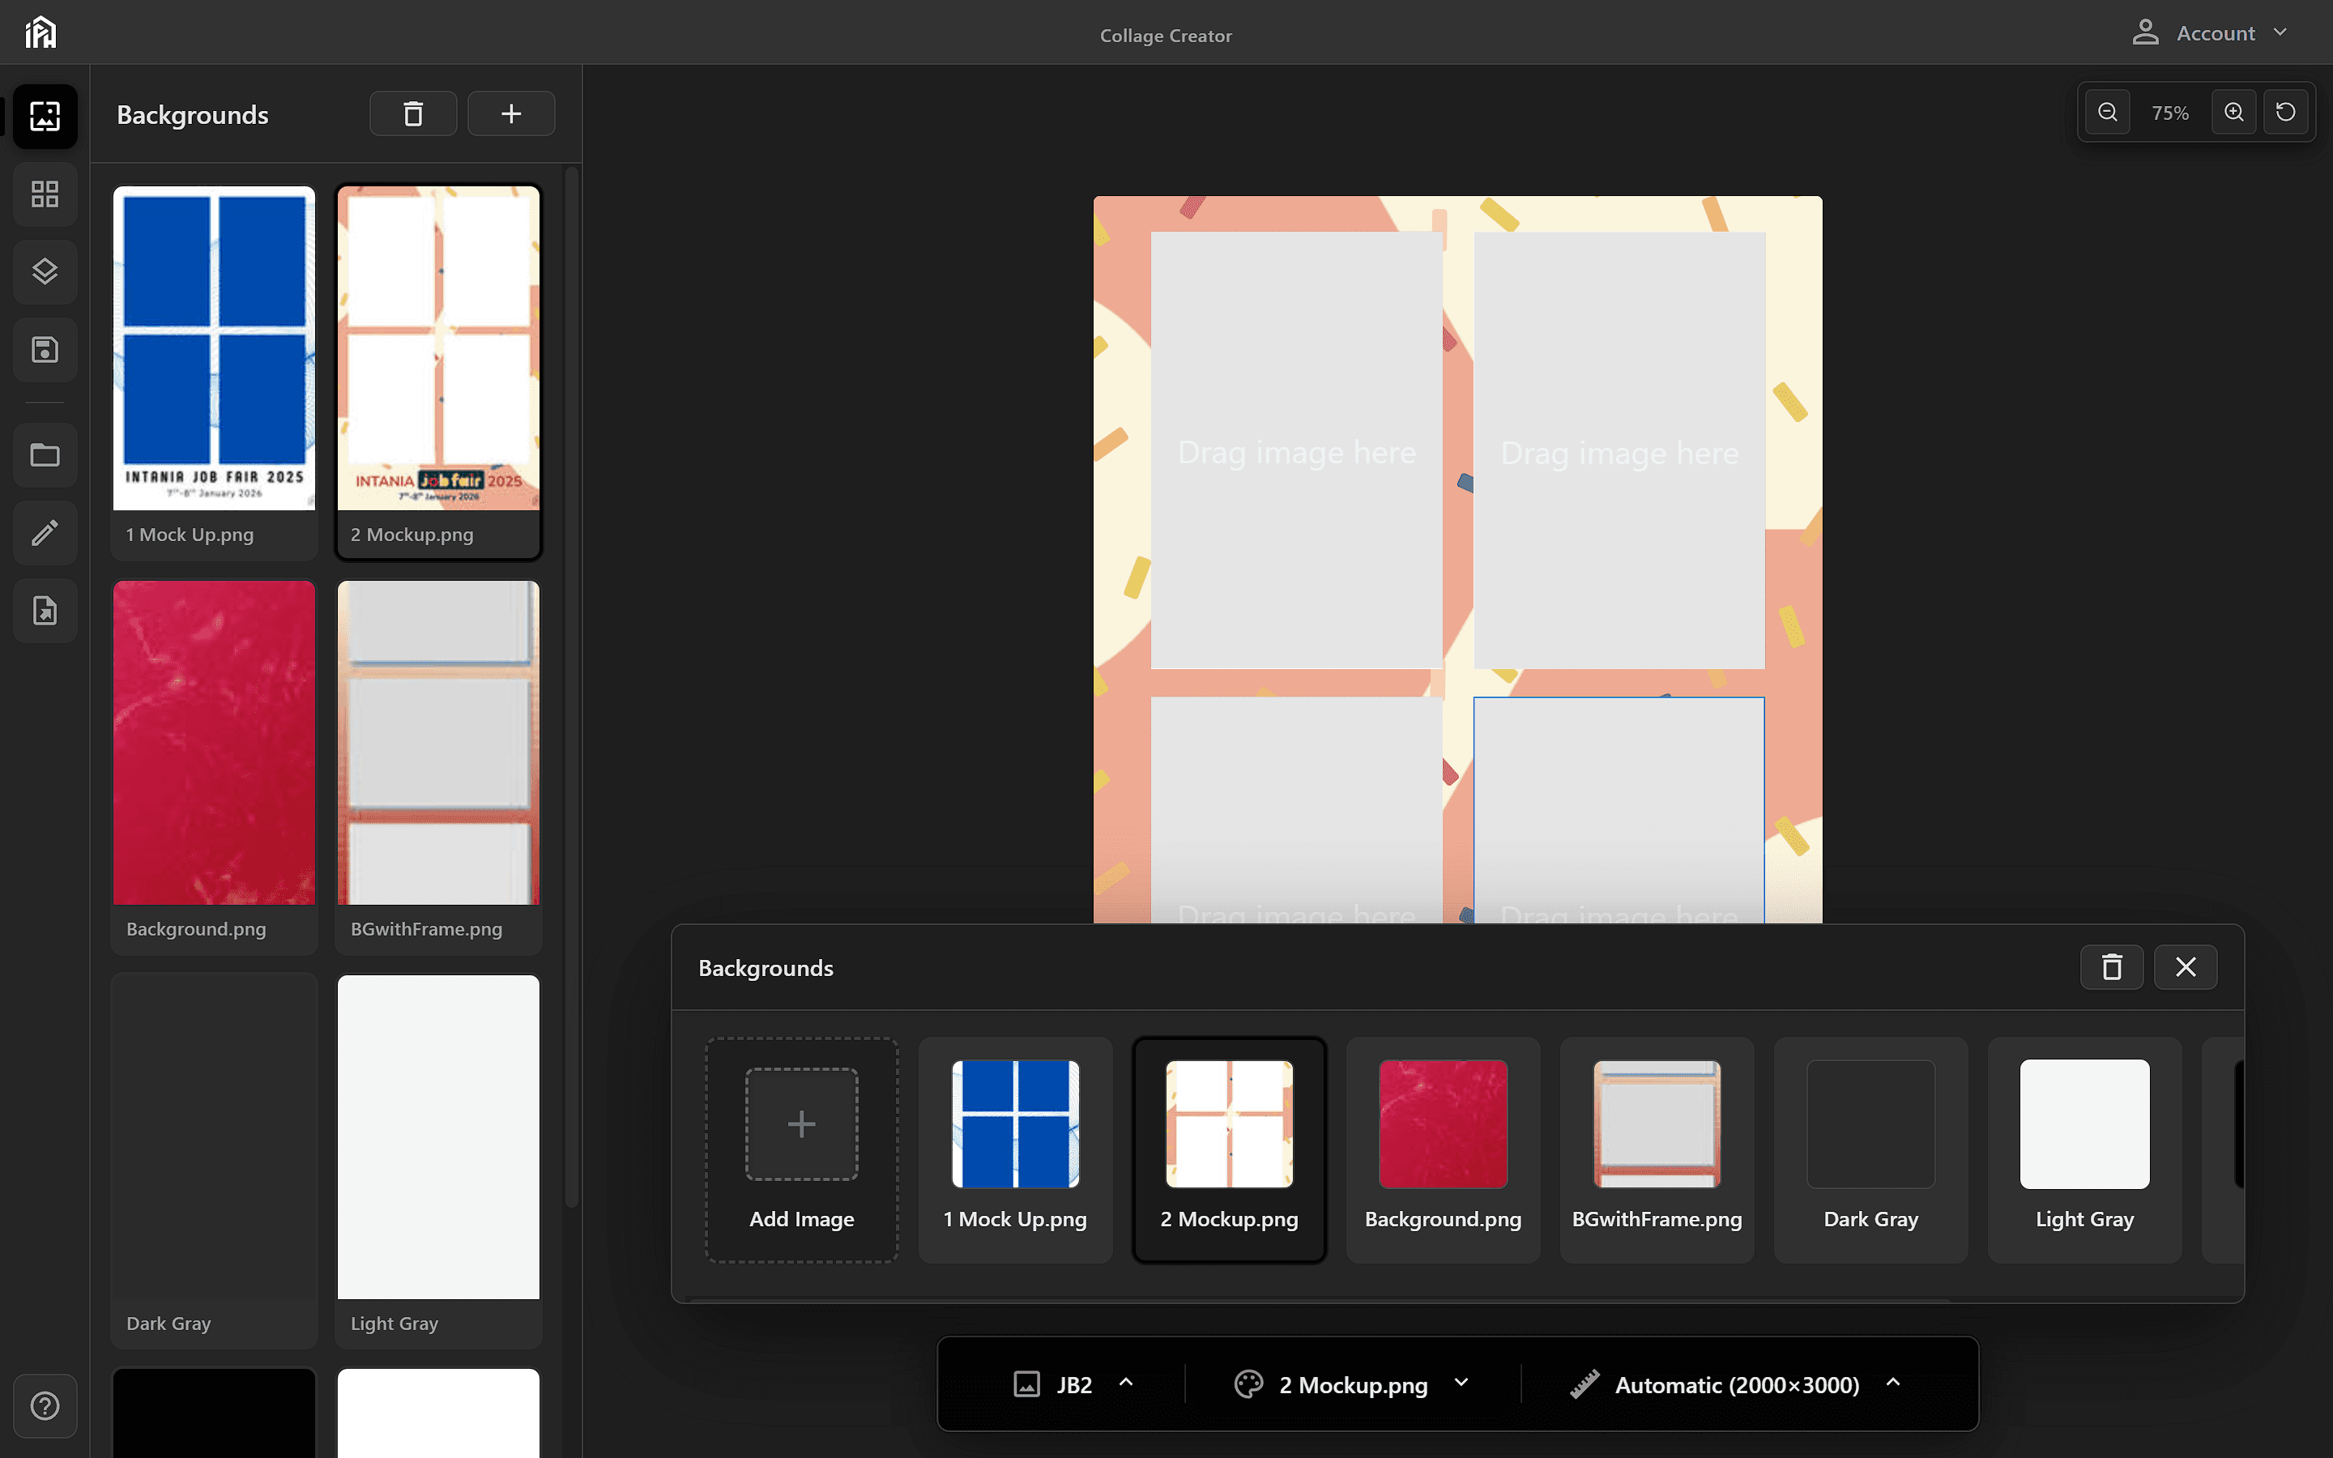Image resolution: width=2333 pixels, height=1458 pixels.
Task: Select 2 Mockup.png thumbnail in sidebar
Action: point(438,371)
